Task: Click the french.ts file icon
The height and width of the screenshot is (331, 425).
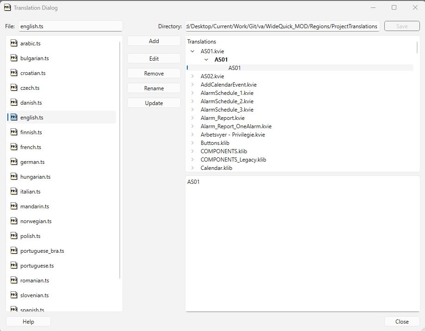Action: 14,147
